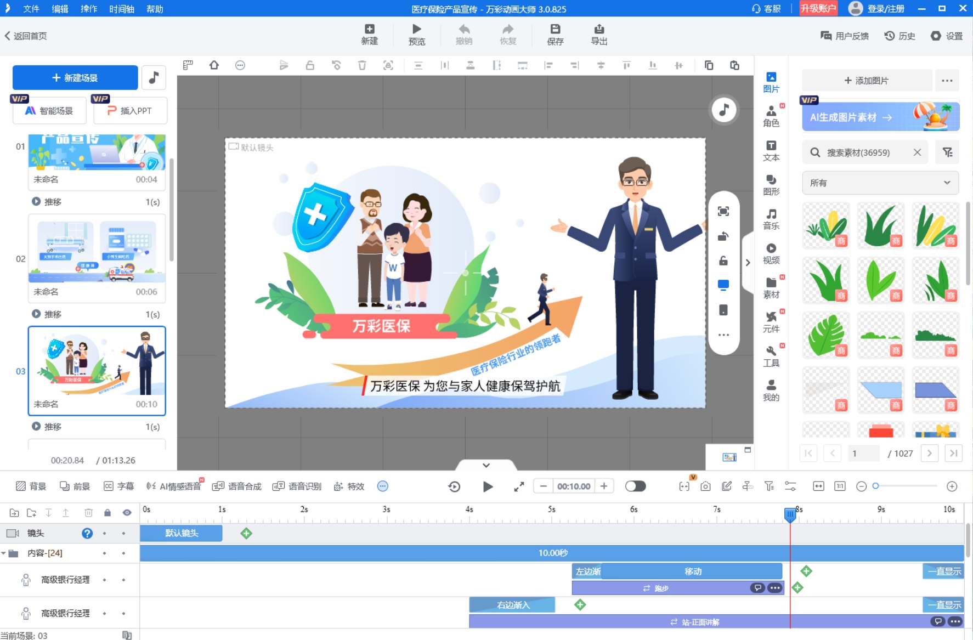Open the 所有 category dropdown
Viewport: 973px width, 640px height.
coord(880,182)
